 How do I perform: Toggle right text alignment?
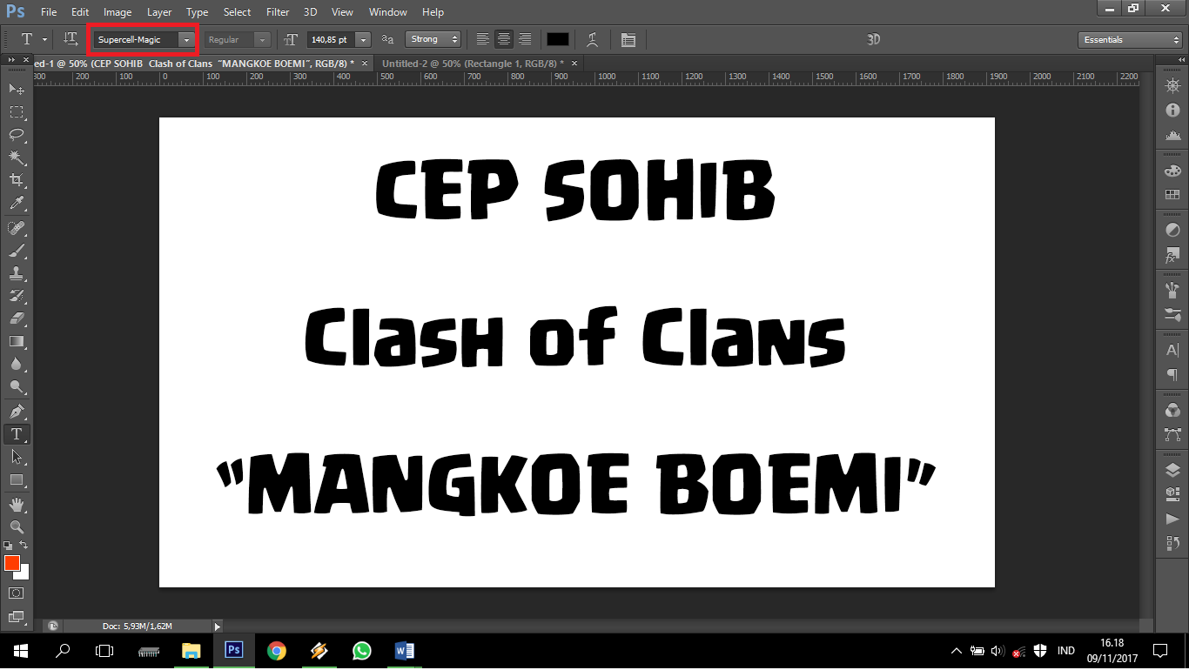pyautogui.click(x=525, y=38)
